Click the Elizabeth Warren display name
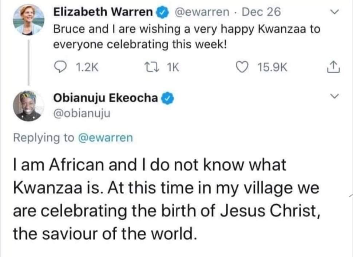This screenshot has height=257, width=353. coord(103,12)
